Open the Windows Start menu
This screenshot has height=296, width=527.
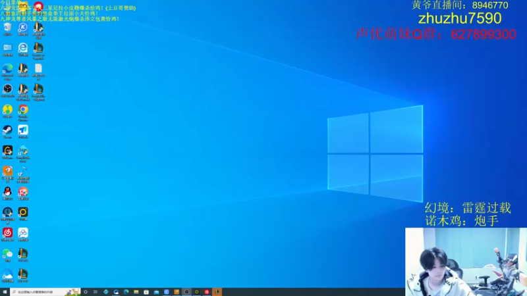tap(5, 292)
